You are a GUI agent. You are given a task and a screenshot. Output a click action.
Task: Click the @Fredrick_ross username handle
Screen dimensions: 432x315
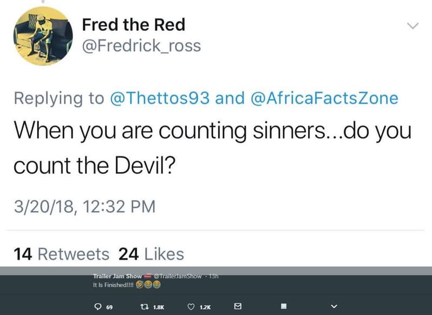point(142,45)
